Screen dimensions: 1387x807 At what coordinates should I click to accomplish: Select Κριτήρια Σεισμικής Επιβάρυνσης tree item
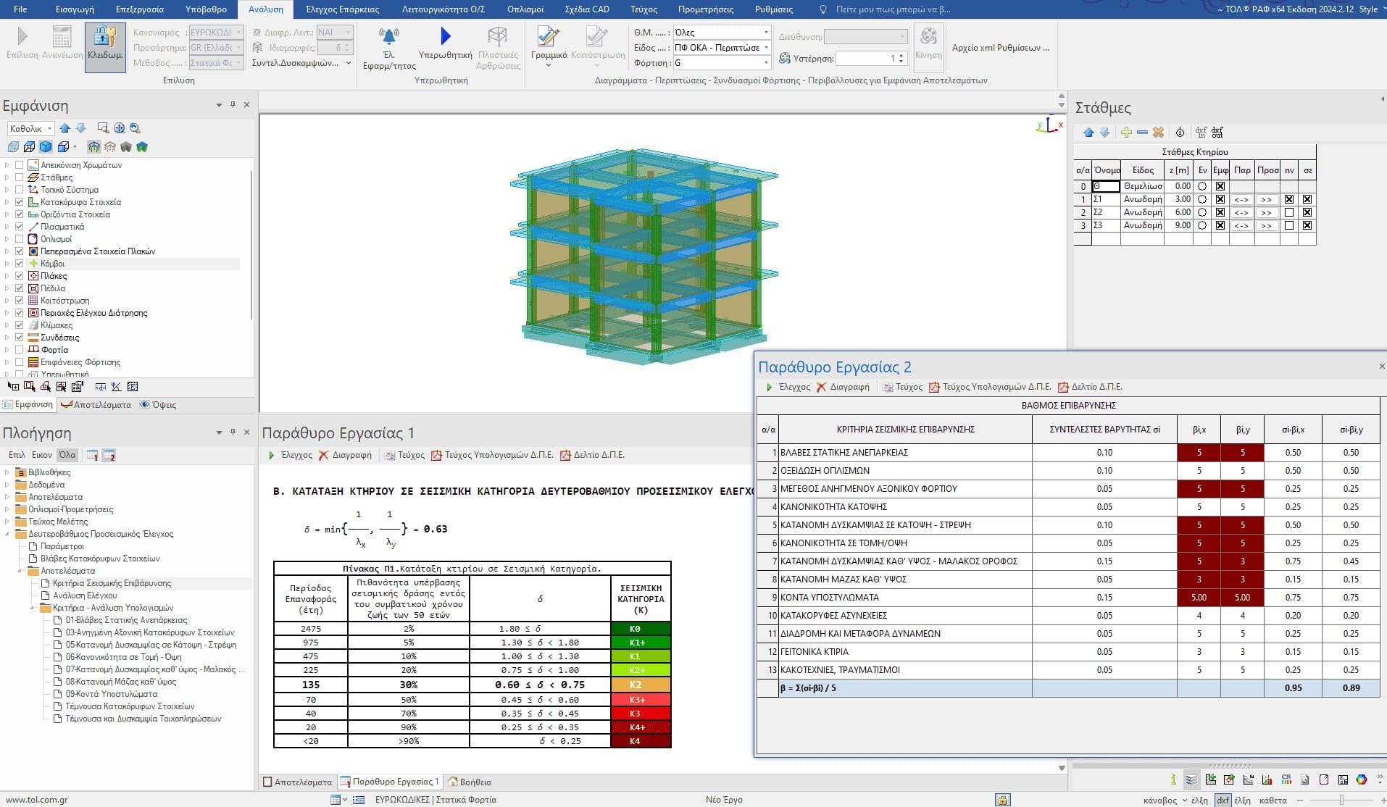coord(112,583)
